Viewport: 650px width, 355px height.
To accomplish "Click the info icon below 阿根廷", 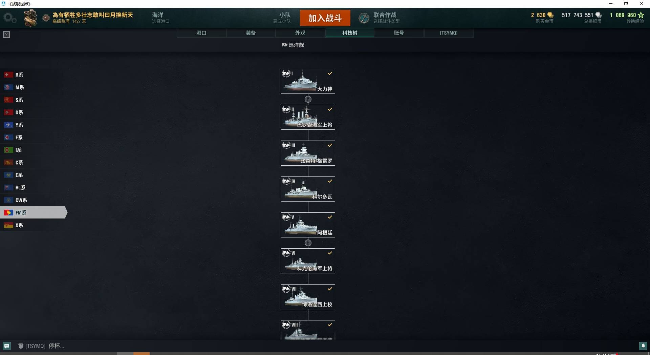I will tap(308, 243).
